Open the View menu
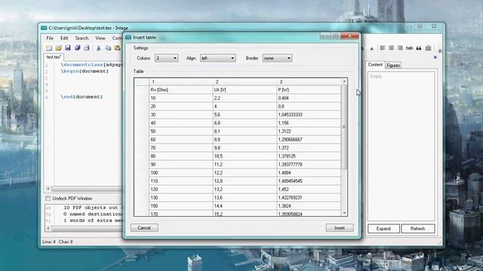 coord(100,38)
